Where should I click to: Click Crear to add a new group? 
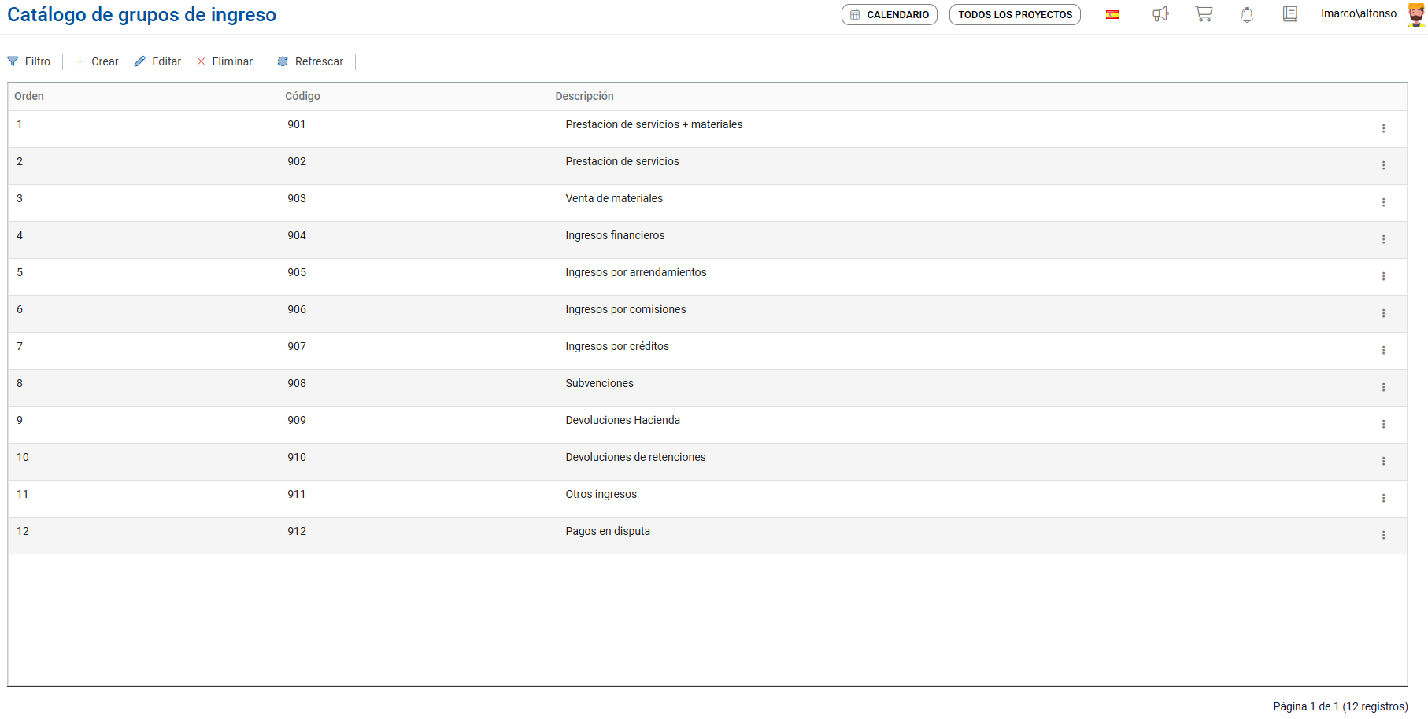[97, 61]
